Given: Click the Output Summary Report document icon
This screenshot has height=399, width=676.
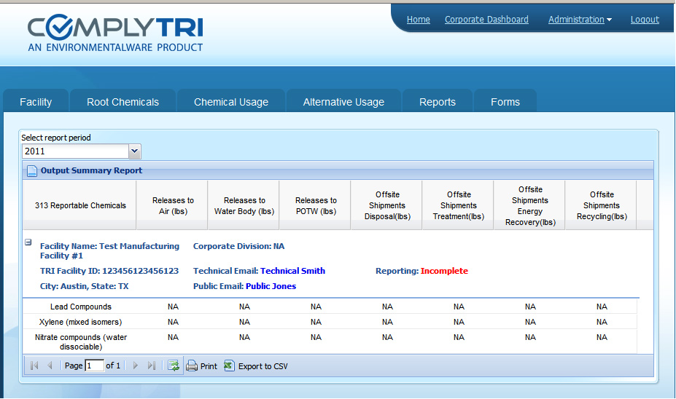Looking at the screenshot, I should tap(32, 171).
